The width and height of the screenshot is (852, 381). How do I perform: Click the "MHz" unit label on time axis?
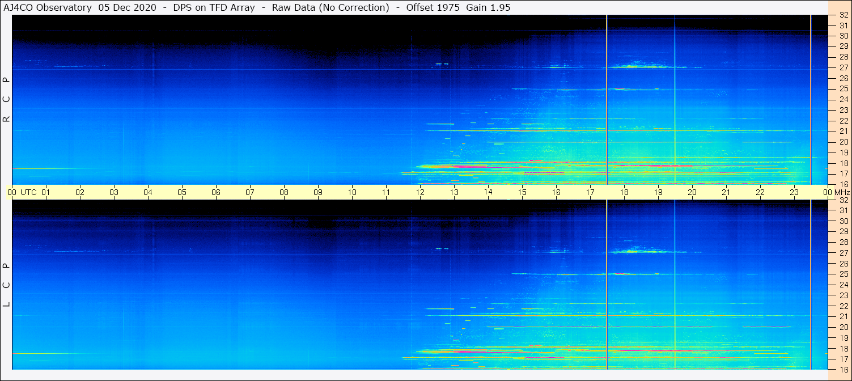coord(842,192)
